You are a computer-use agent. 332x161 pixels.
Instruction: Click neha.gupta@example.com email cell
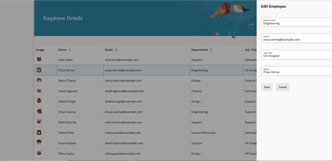pos(146,154)
